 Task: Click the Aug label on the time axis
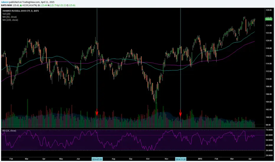tap(114, 159)
